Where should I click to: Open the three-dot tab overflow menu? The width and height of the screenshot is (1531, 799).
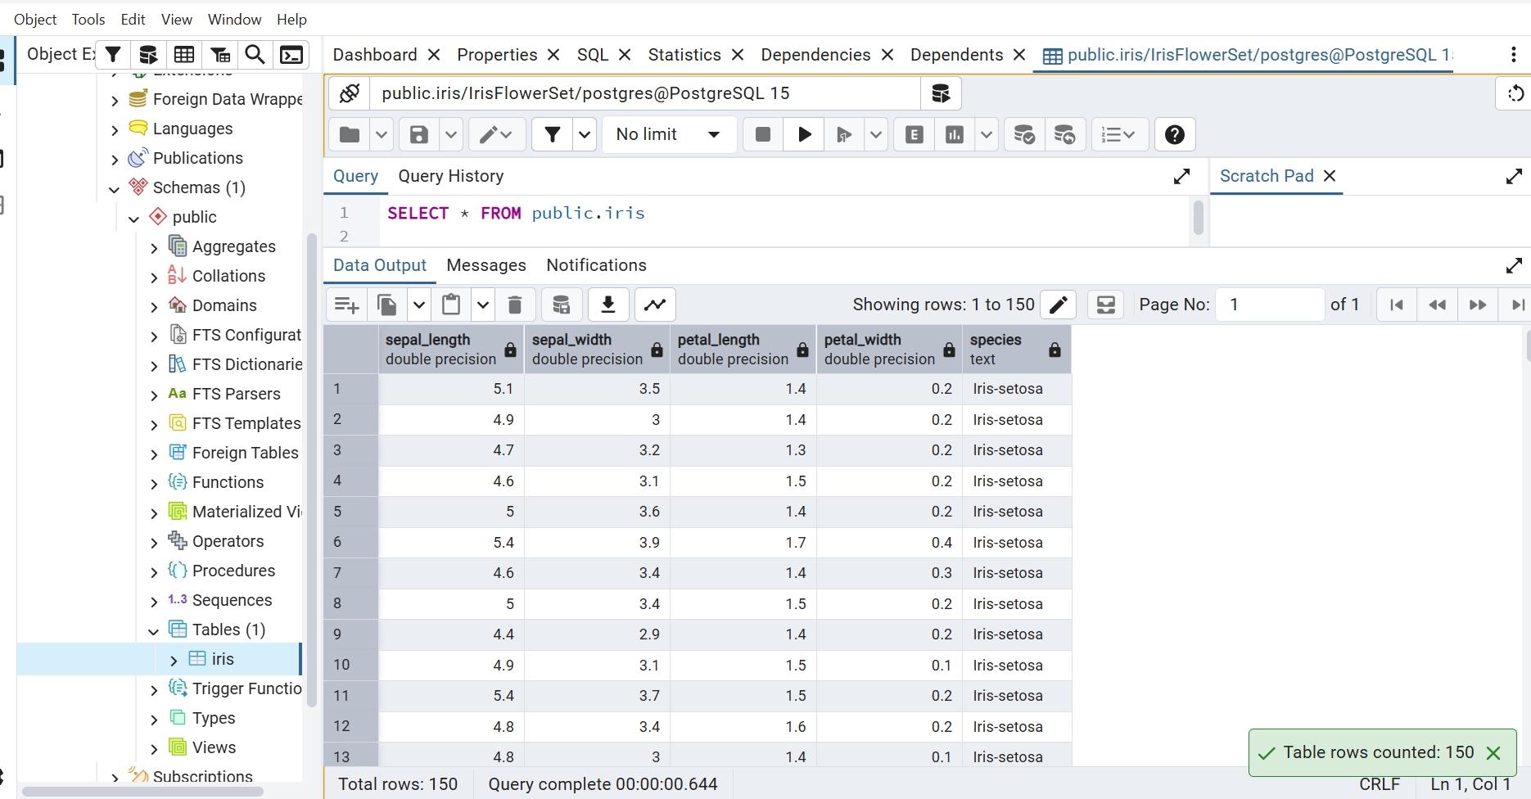(1513, 55)
